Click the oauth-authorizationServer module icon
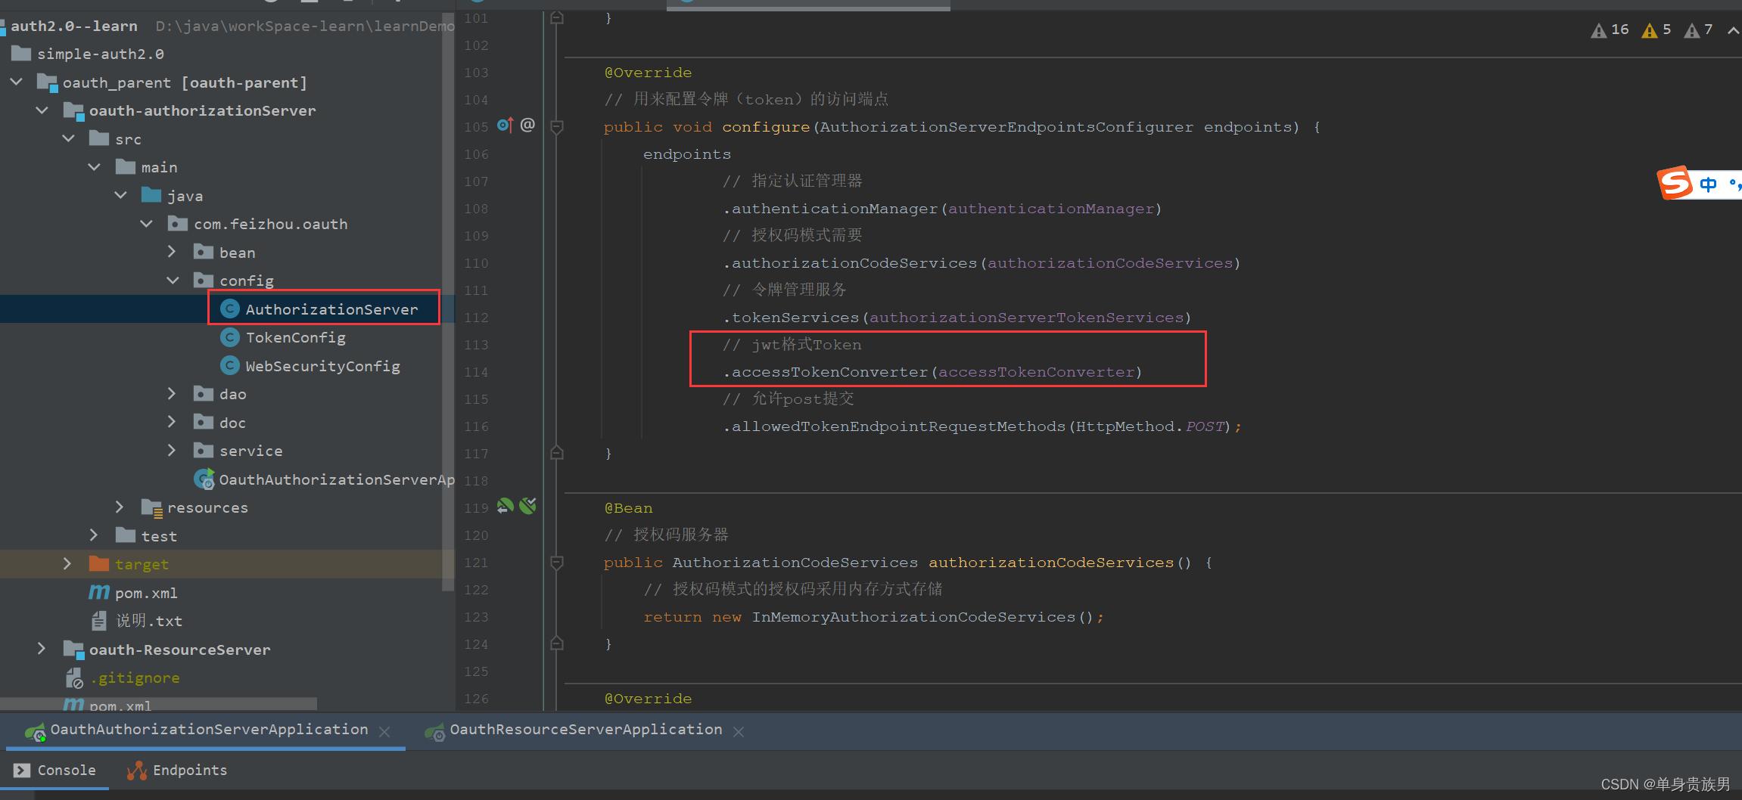The width and height of the screenshot is (1742, 800). 73,110
